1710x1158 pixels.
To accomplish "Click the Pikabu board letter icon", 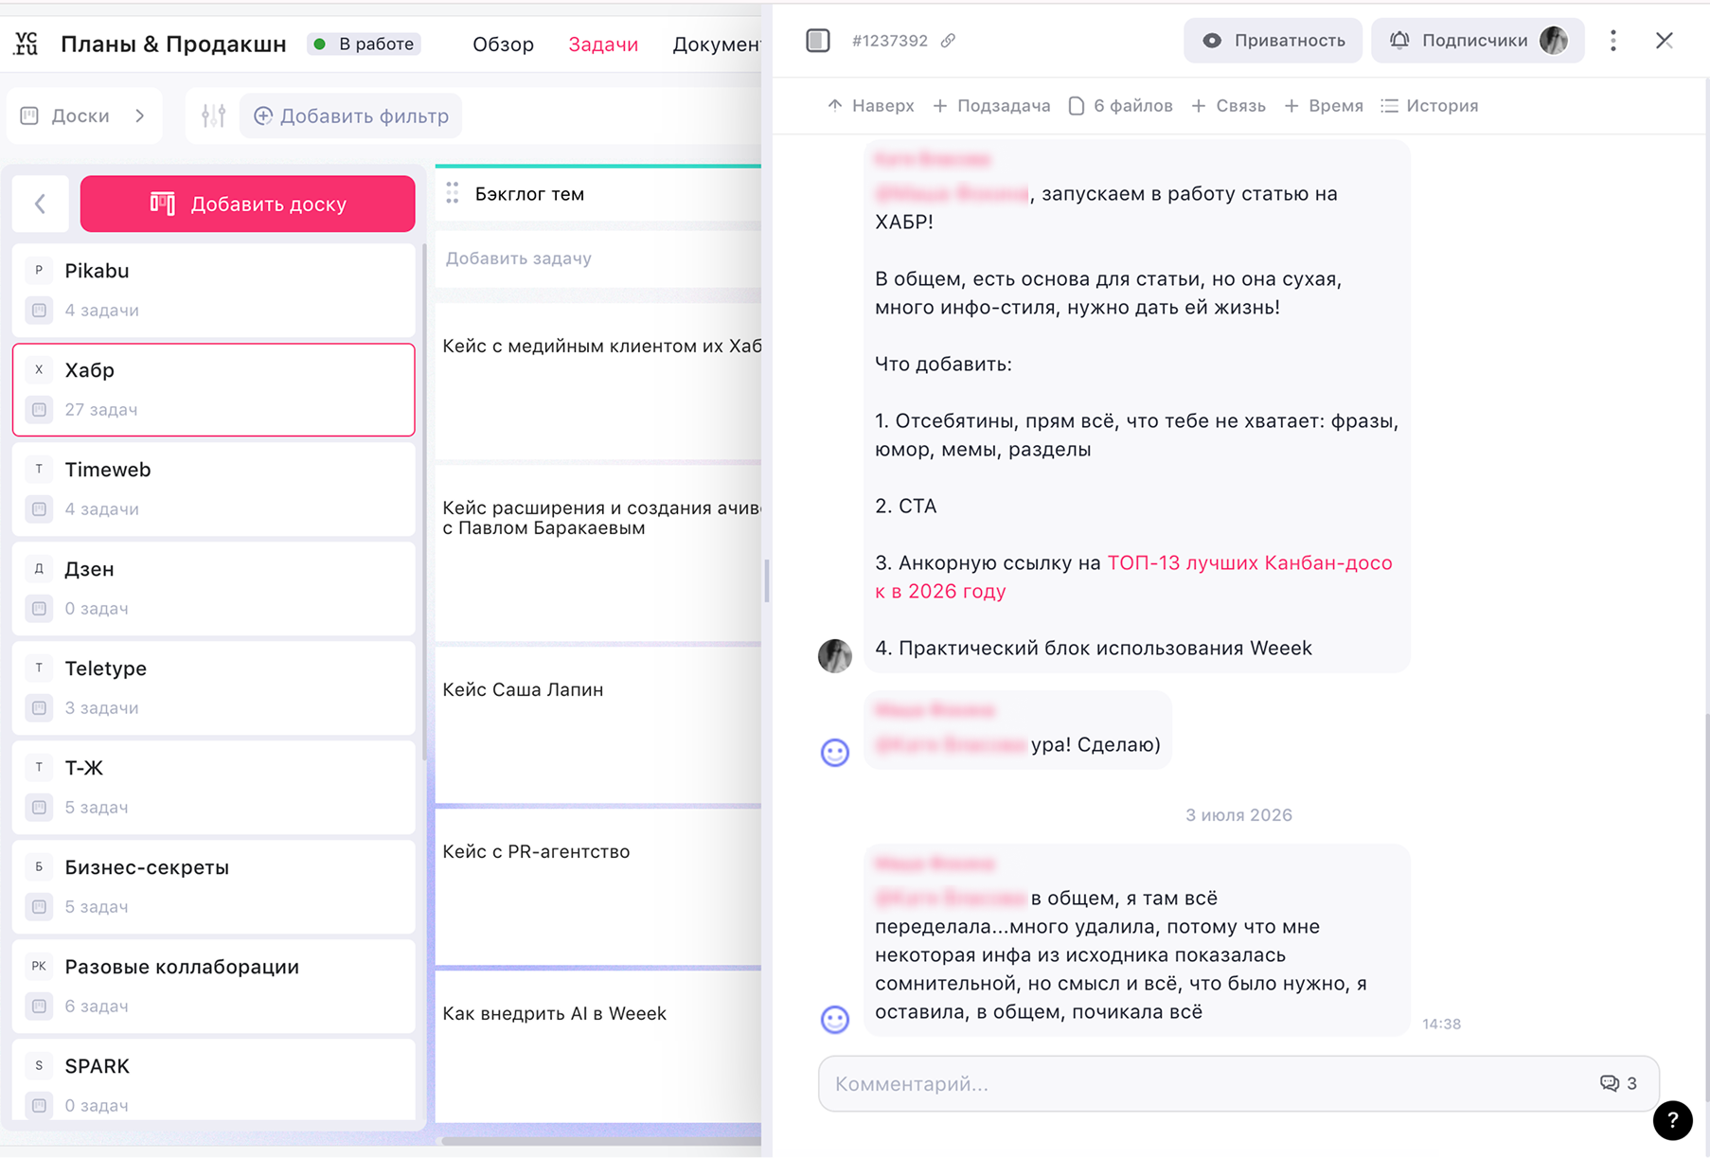I will 39,271.
